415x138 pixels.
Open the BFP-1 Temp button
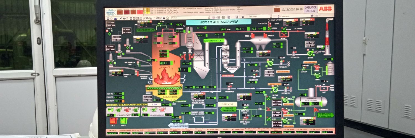point(288,105)
